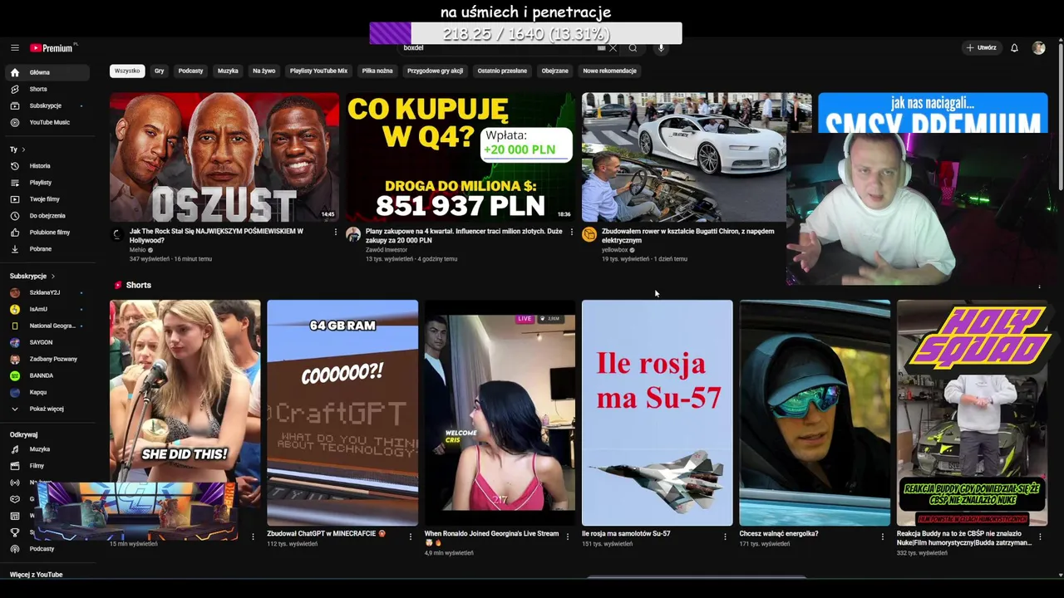The width and height of the screenshot is (1064, 598).
Task: Open SAYGON channel subscription
Action: click(x=41, y=342)
